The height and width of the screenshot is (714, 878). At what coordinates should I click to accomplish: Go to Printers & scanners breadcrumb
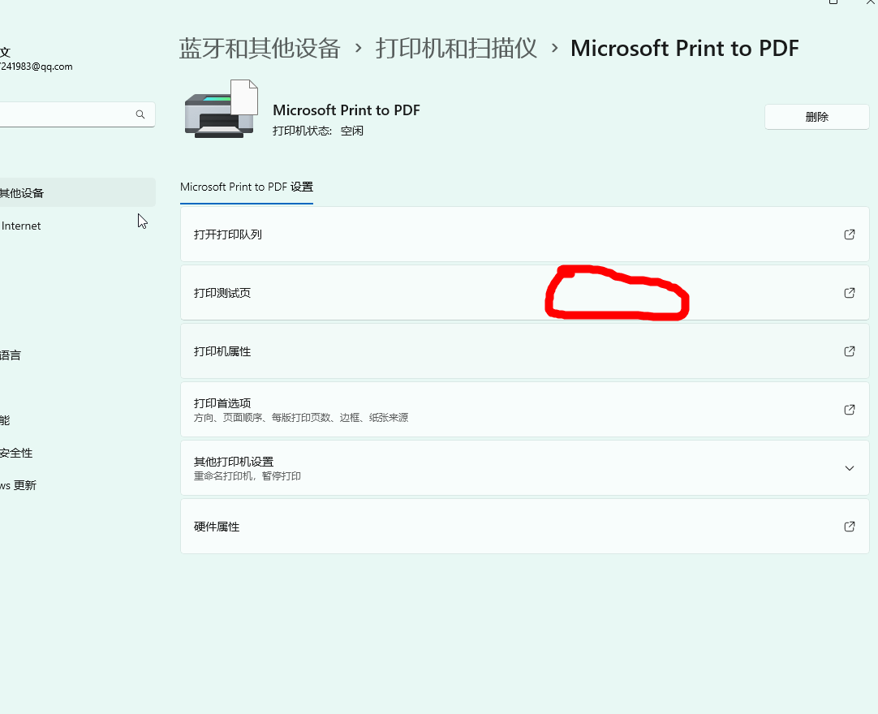(x=456, y=49)
